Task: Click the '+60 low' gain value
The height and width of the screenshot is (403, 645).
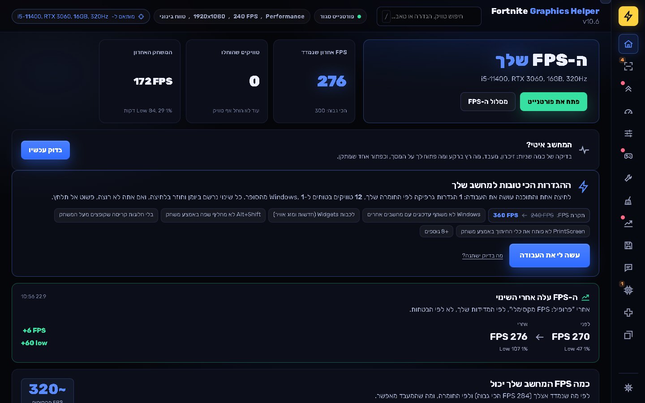Action: [x=34, y=343]
